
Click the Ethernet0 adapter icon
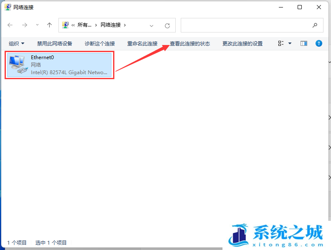click(x=18, y=65)
